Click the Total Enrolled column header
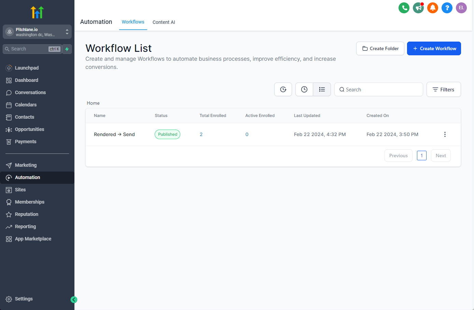Screen dimensions: 474x310 click(x=213, y=116)
